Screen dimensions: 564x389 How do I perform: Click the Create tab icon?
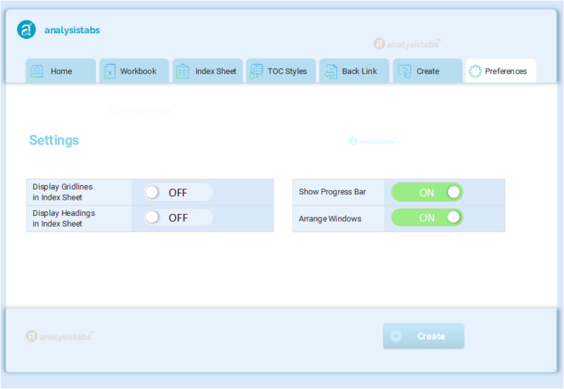pyautogui.click(x=404, y=71)
